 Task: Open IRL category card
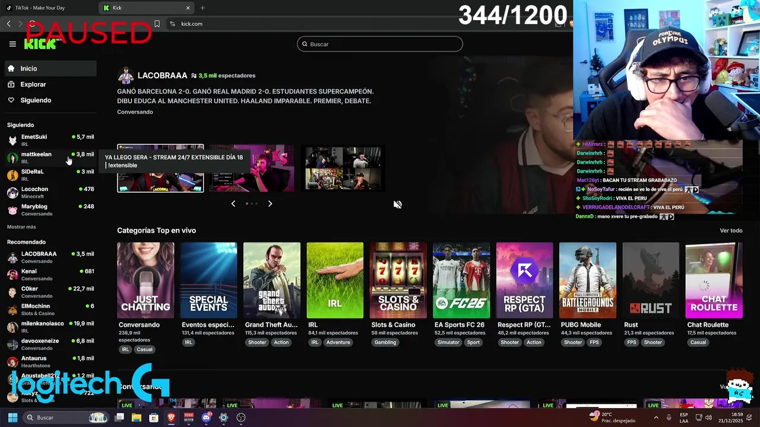(335, 281)
